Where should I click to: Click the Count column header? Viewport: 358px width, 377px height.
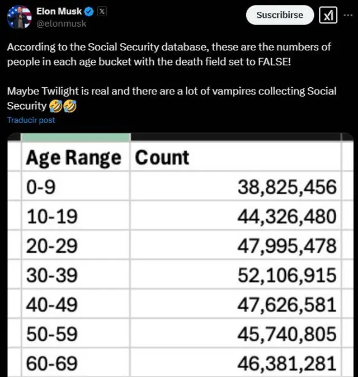[x=162, y=158]
